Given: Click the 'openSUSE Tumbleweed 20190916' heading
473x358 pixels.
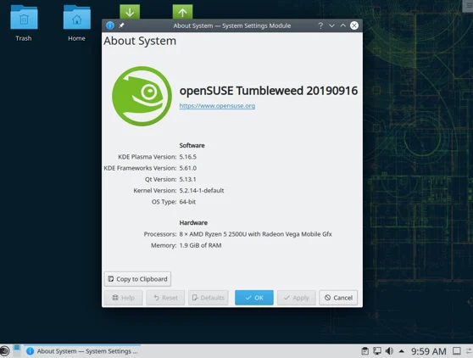Looking at the screenshot, I should point(269,91).
